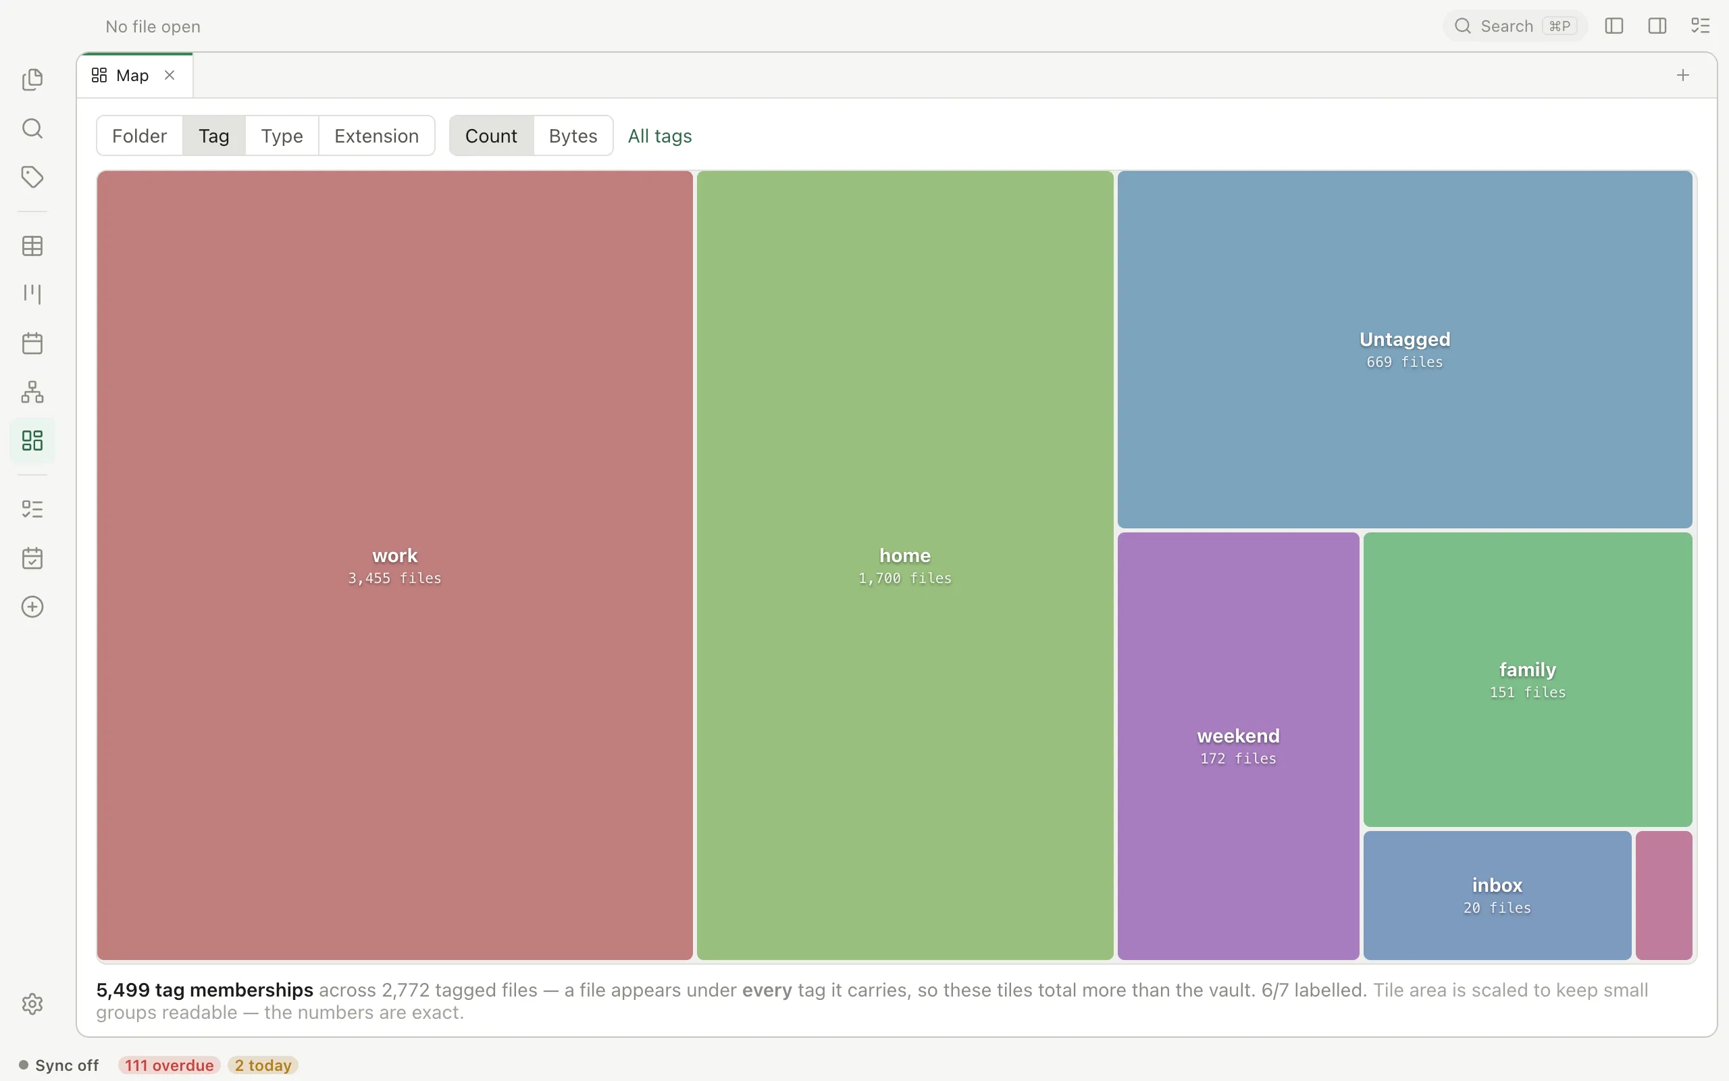This screenshot has height=1081, width=1729.
Task: Size tiles by Bytes
Action: point(573,136)
